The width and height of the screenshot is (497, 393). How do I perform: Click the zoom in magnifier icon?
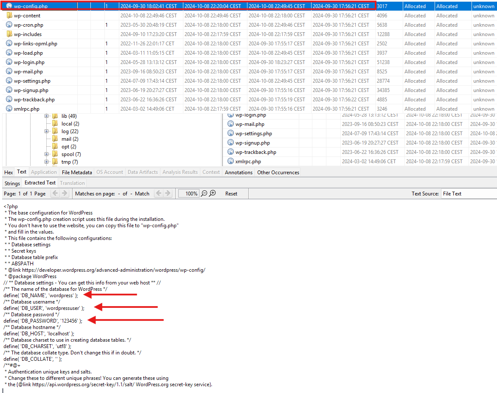[x=213, y=193]
